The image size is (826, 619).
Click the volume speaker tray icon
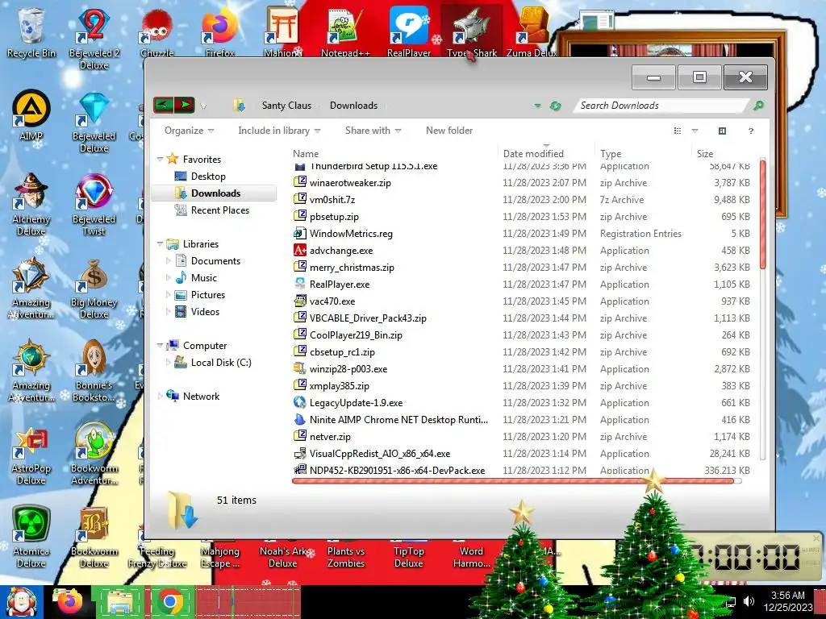tap(749, 601)
